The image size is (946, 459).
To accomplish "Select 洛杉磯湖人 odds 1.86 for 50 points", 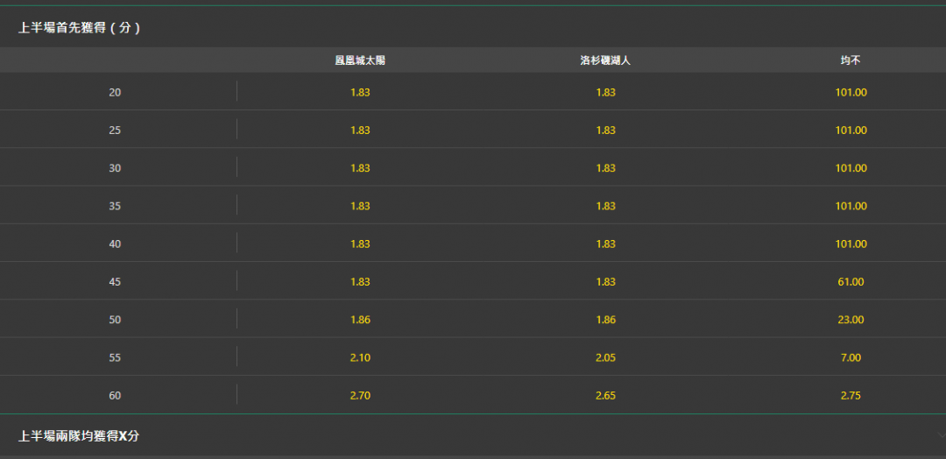I will 606,320.
